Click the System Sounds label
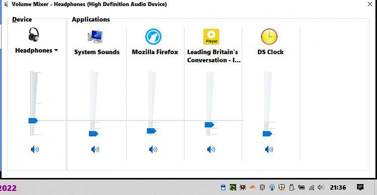The height and width of the screenshot is (195, 377). click(x=97, y=52)
